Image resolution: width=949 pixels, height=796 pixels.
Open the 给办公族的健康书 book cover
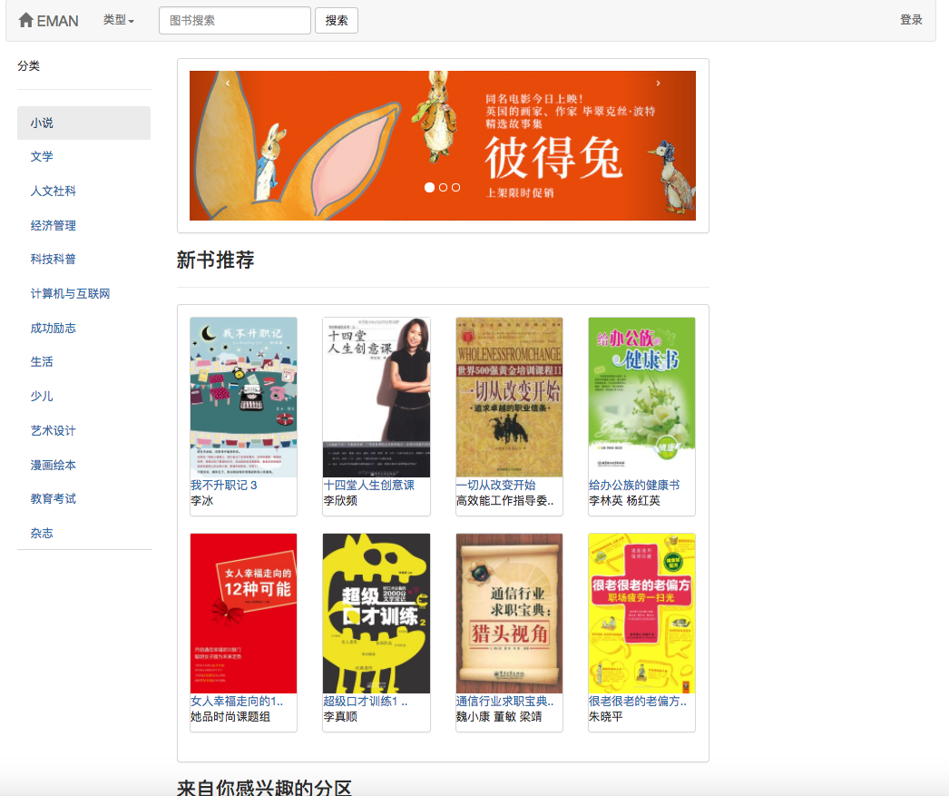(x=641, y=397)
